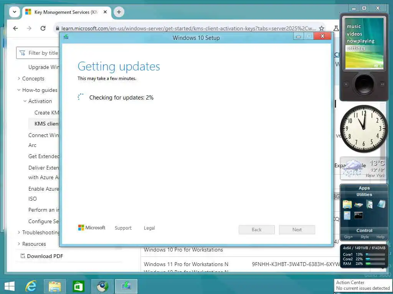This screenshot has height=294, width=393.
Task: Select videos on the Zune gadget
Action: pos(354,34)
